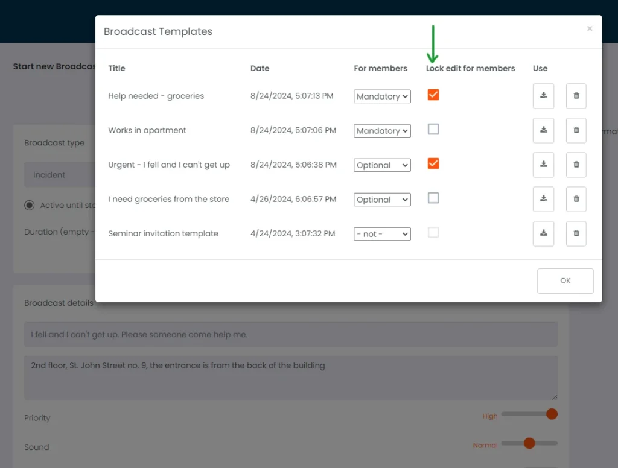Adjust the Priority slider handle

[551, 414]
